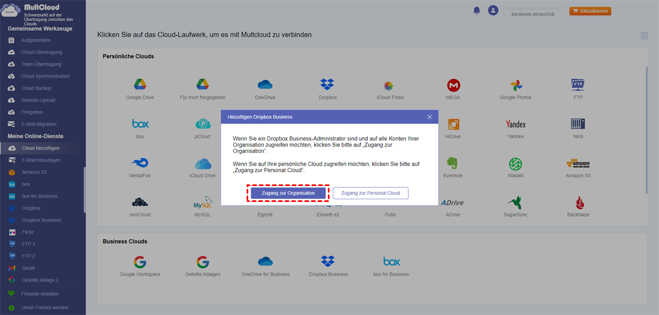Open Aufgabenliste in the sidebar

pyautogui.click(x=35, y=41)
